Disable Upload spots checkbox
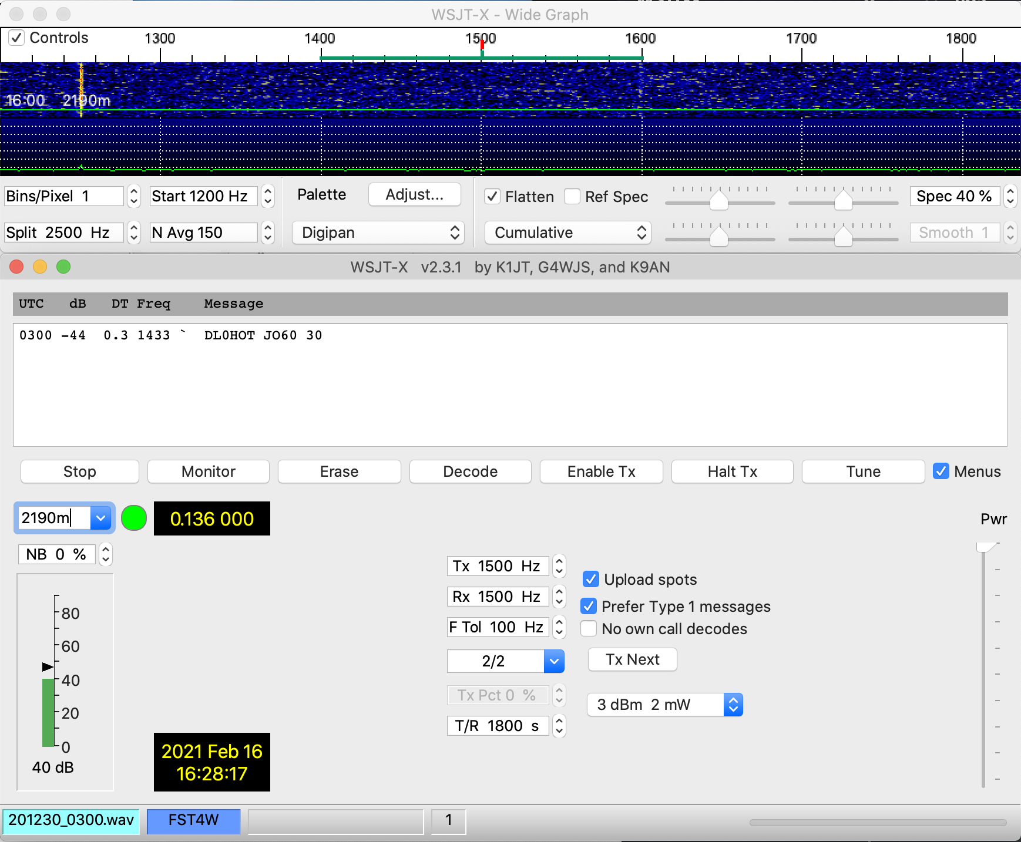 point(590,580)
